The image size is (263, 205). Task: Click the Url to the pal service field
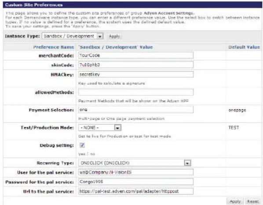tap(136, 191)
